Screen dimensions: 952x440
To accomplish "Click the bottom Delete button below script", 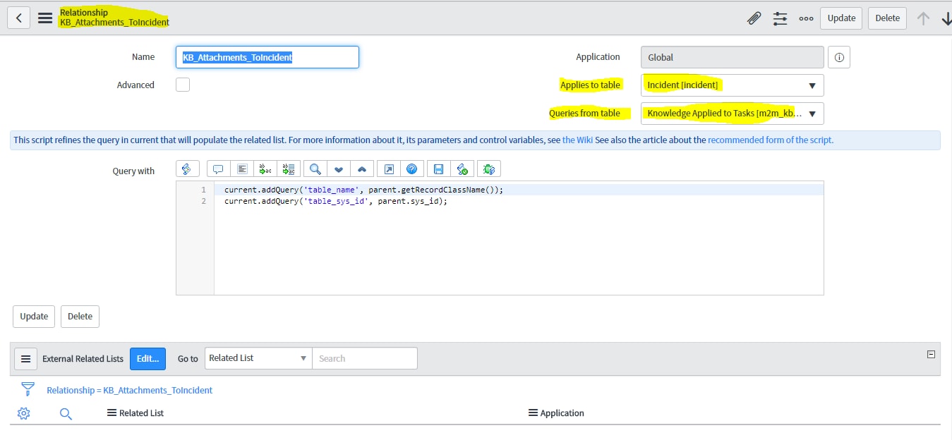I will (80, 317).
